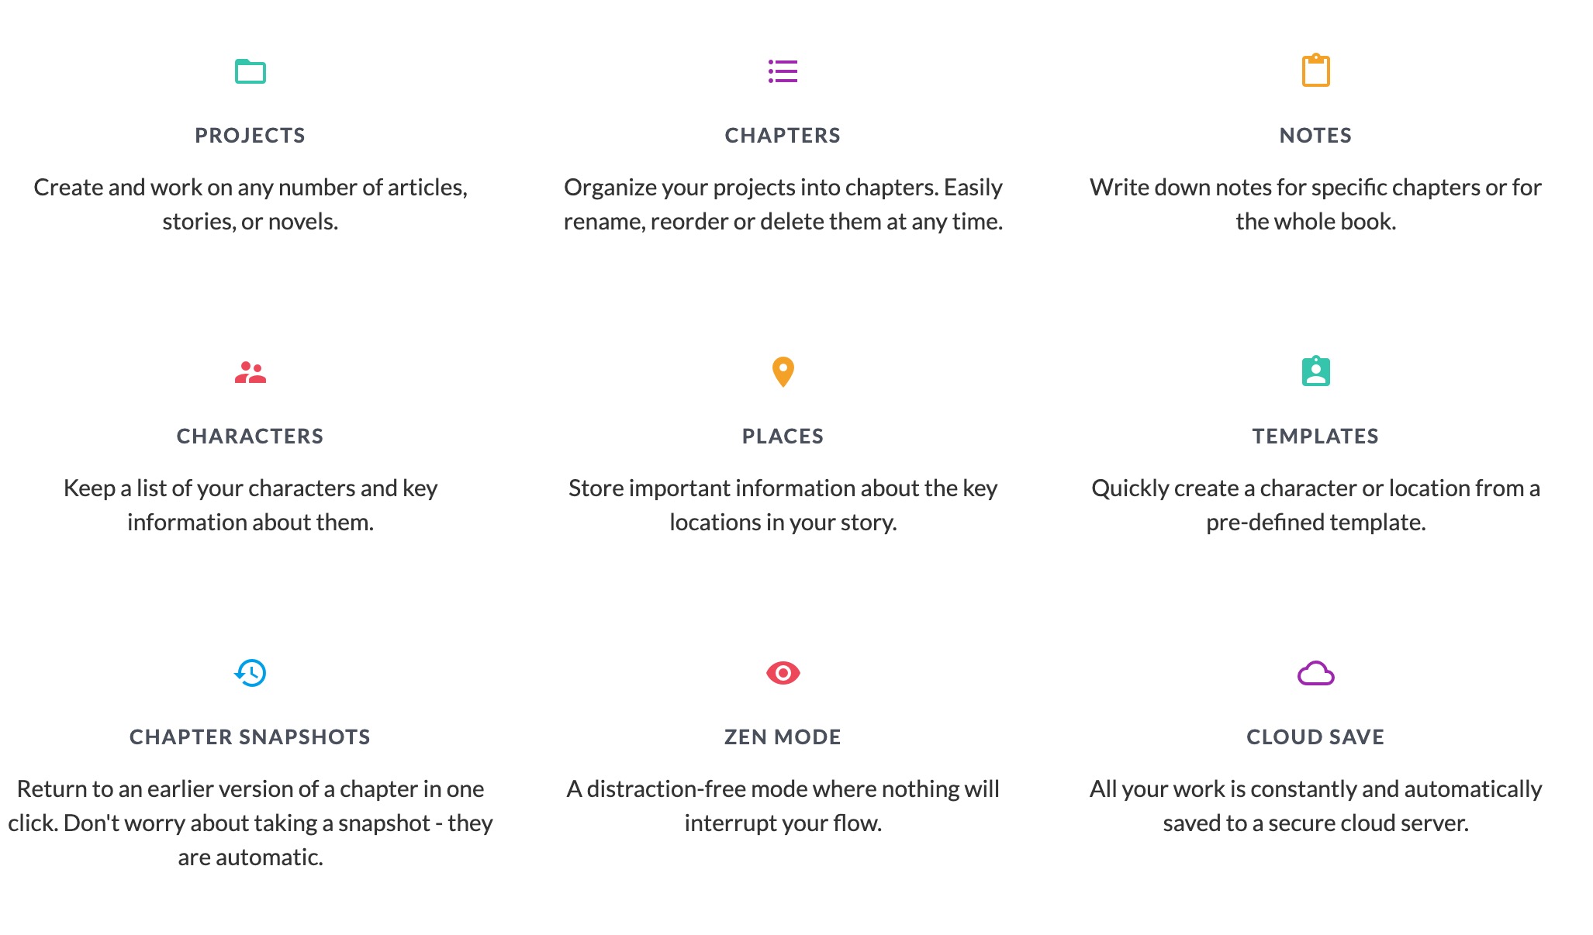
Task: Click the red Characters people icon
Action: 250,372
